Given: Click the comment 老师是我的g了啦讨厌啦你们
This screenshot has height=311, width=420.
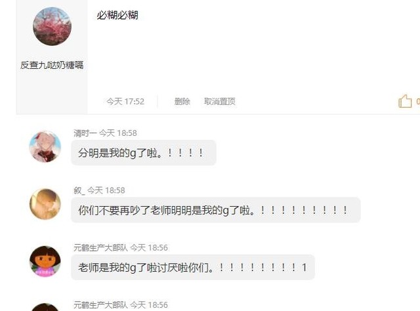Looking at the screenshot, I should 193,267.
